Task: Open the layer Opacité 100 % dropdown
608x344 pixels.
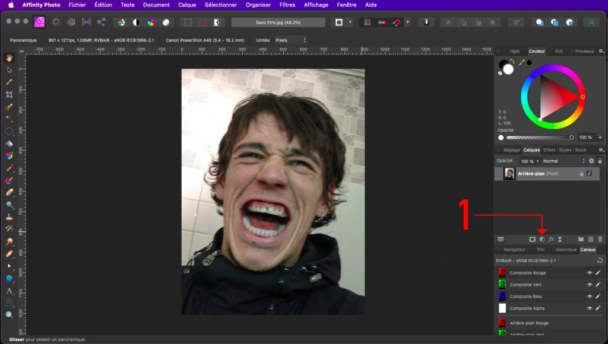Action: pyautogui.click(x=529, y=161)
